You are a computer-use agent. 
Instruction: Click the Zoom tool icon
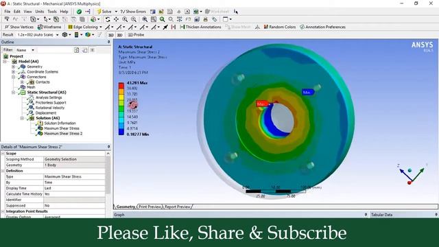click(x=125, y=19)
